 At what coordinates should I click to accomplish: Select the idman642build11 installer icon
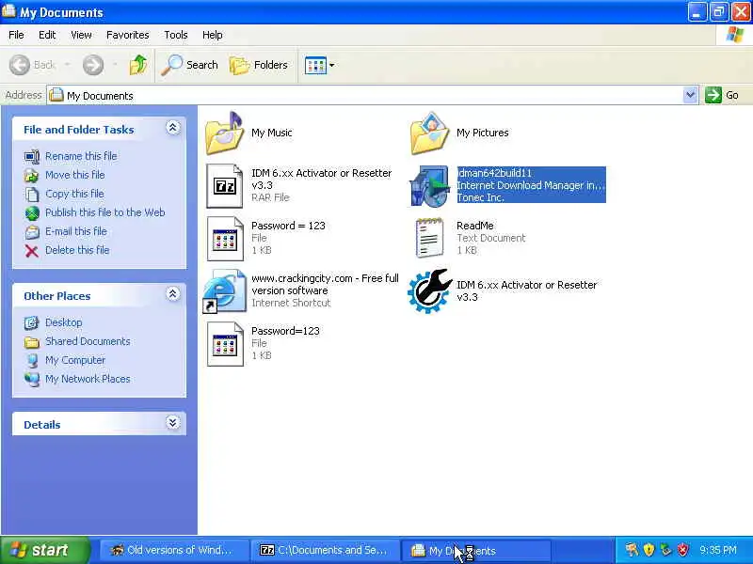[430, 186]
